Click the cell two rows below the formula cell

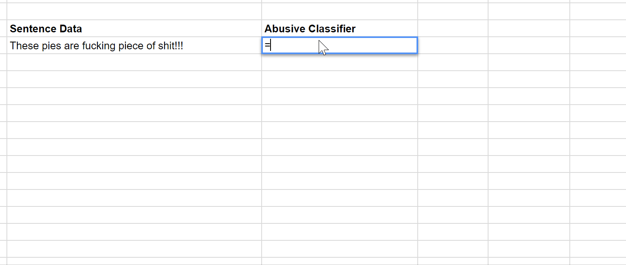click(x=340, y=80)
